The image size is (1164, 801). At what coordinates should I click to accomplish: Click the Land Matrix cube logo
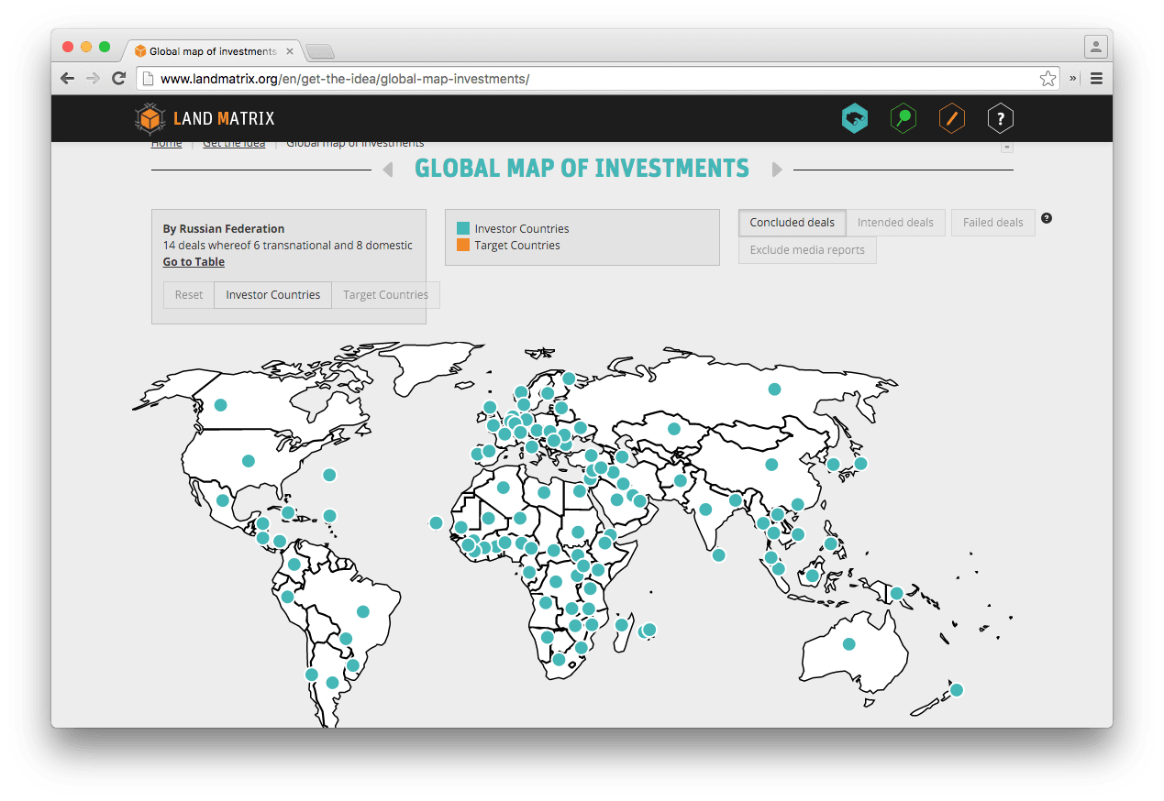pyautogui.click(x=150, y=118)
